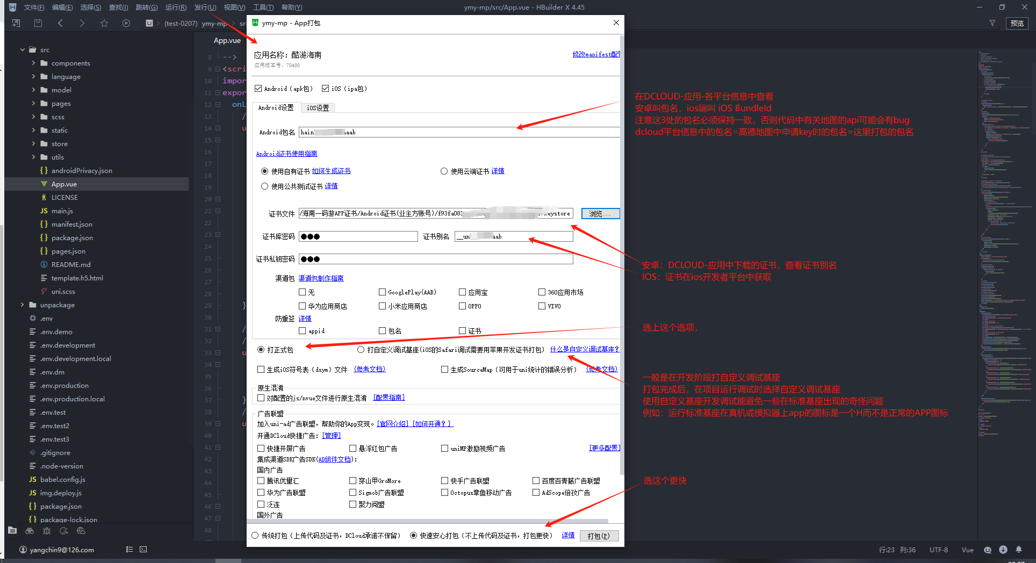Switch to the Android设置 tab
This screenshot has height=563, width=1036.
276,107
